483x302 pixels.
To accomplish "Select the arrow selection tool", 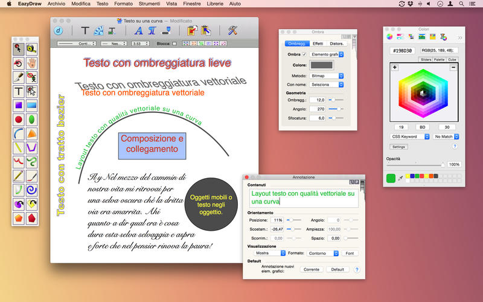I will pyautogui.click(x=19, y=49).
